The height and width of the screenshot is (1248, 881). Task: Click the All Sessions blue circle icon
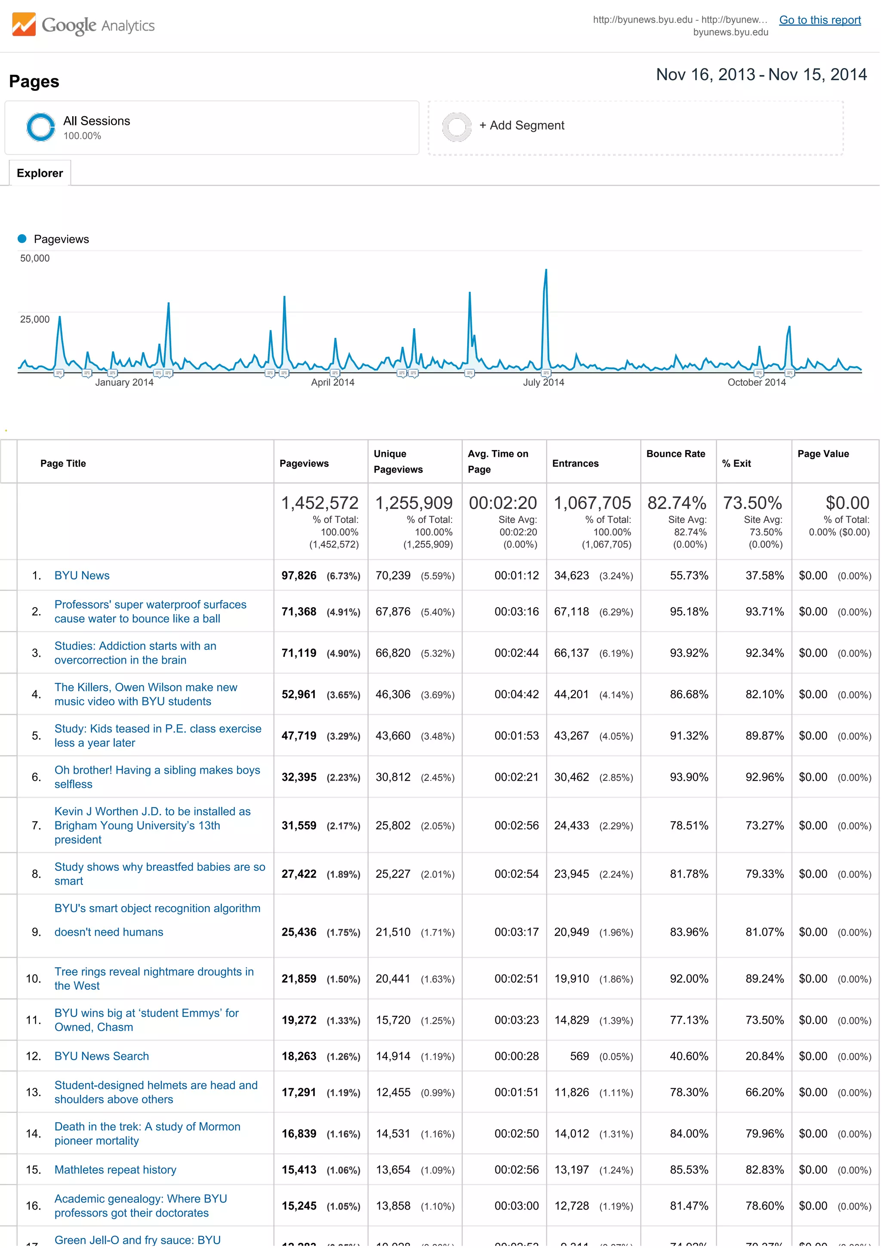(40, 127)
